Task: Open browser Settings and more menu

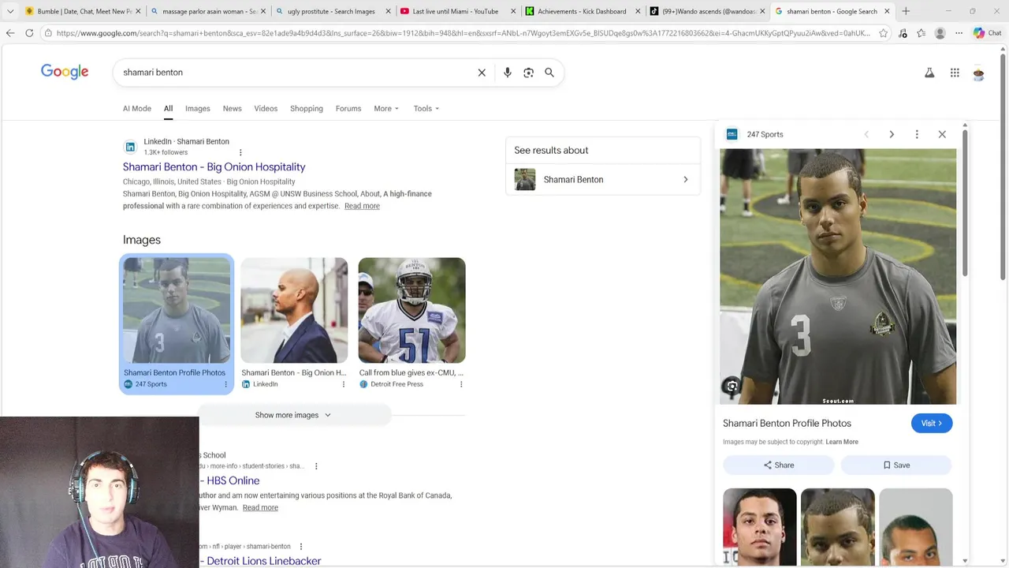Action: [959, 33]
